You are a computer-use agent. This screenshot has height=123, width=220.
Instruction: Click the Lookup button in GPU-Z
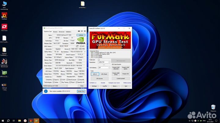(81, 35)
